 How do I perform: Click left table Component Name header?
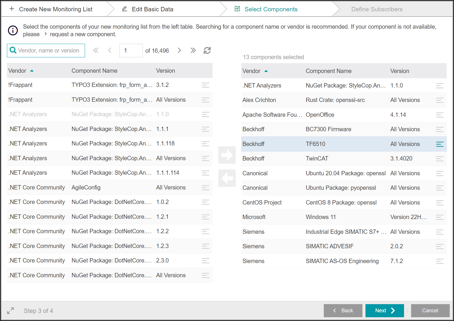pos(94,71)
